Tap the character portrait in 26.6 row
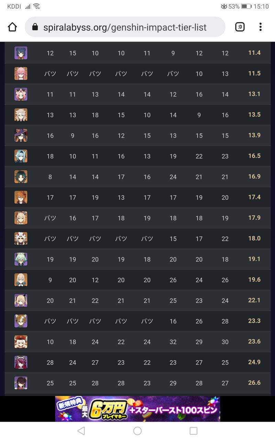This screenshot has width=275, height=440. point(21,383)
